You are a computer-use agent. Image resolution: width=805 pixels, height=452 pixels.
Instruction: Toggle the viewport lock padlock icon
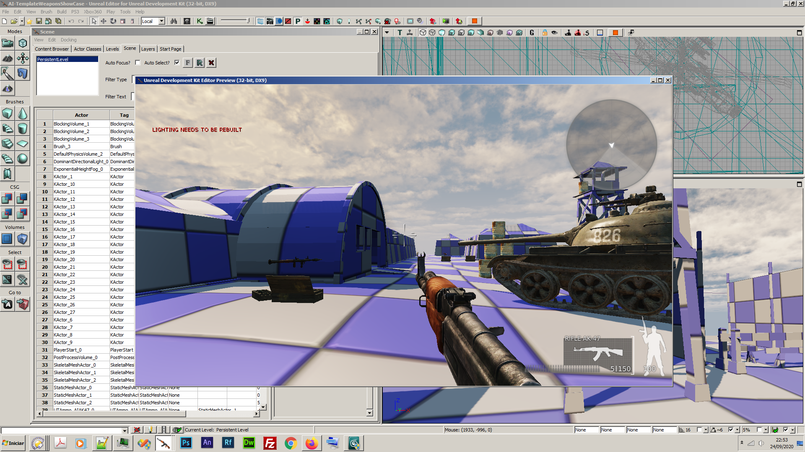point(545,33)
